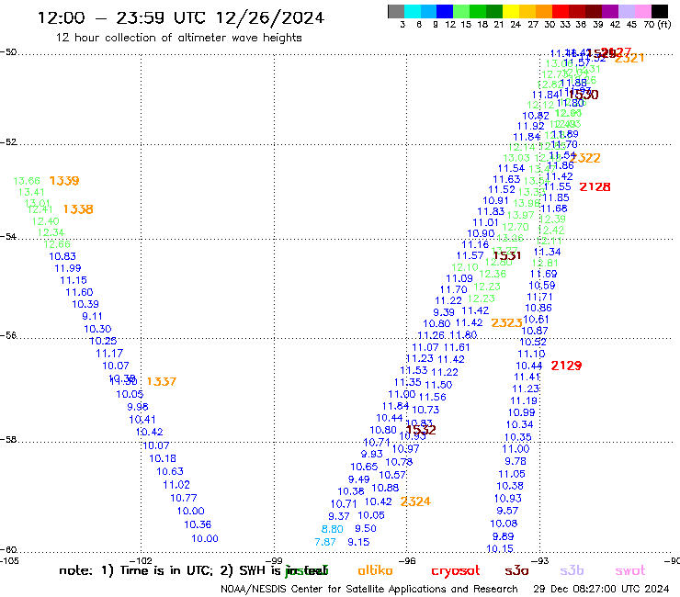This screenshot has width=680, height=597.
Task: Click the light blue value 8.80
Action: point(333,529)
